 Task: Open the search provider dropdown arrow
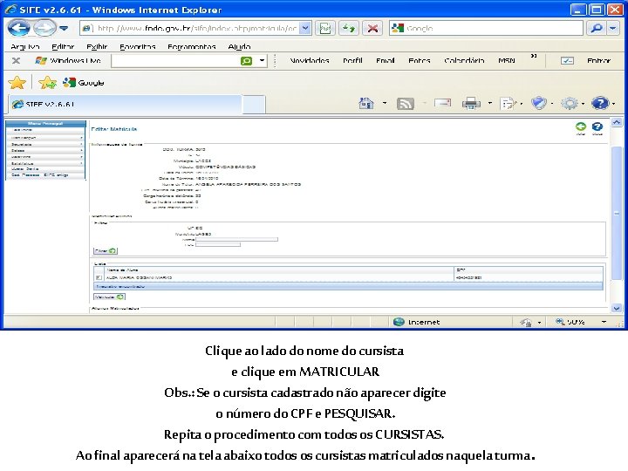[613, 28]
